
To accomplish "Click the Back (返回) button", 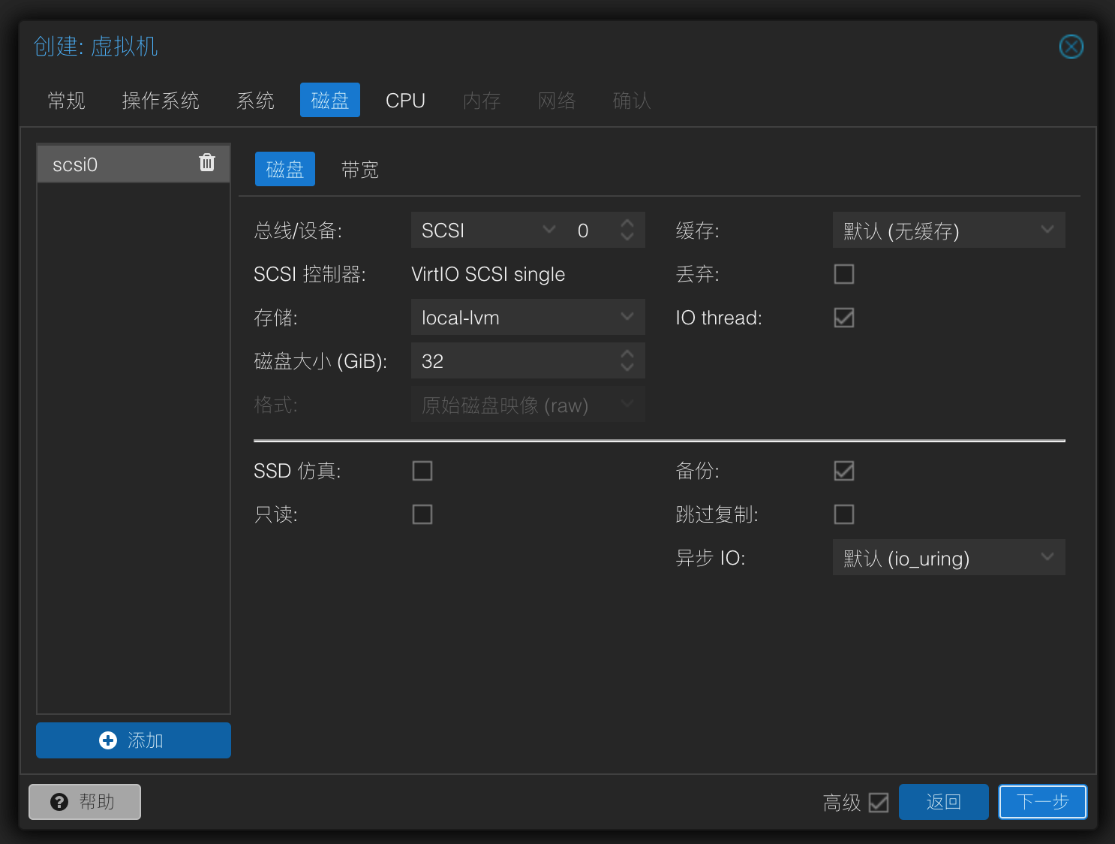I will coord(943,802).
